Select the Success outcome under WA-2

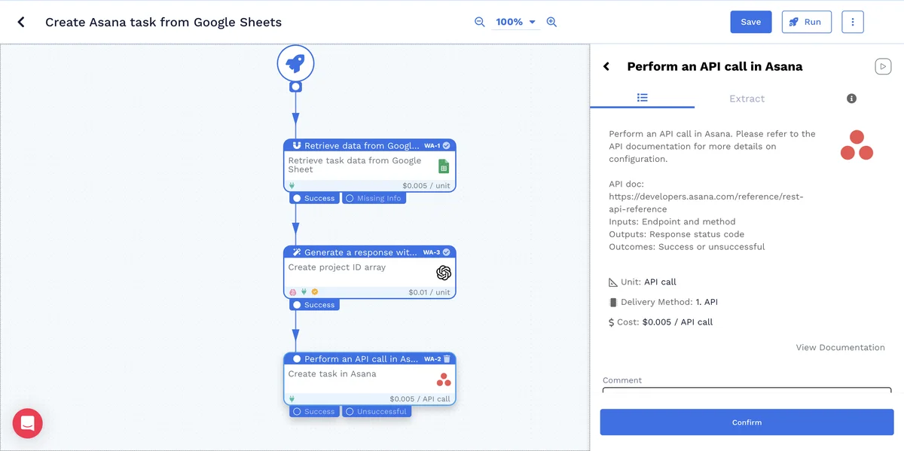[314, 412]
